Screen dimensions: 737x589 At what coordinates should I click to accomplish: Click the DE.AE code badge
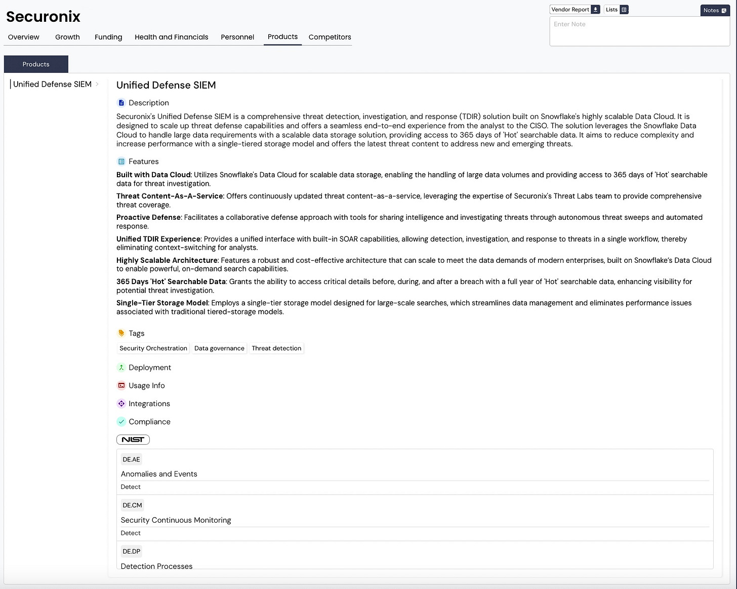click(x=131, y=459)
